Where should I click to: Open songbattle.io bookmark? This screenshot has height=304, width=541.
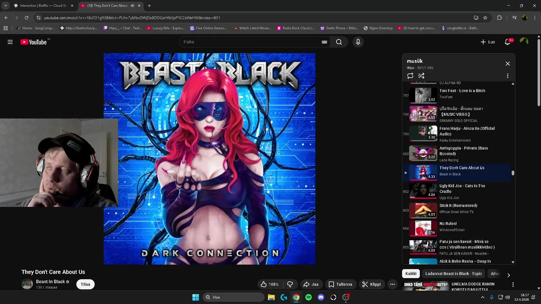pyautogui.click(x=460, y=28)
